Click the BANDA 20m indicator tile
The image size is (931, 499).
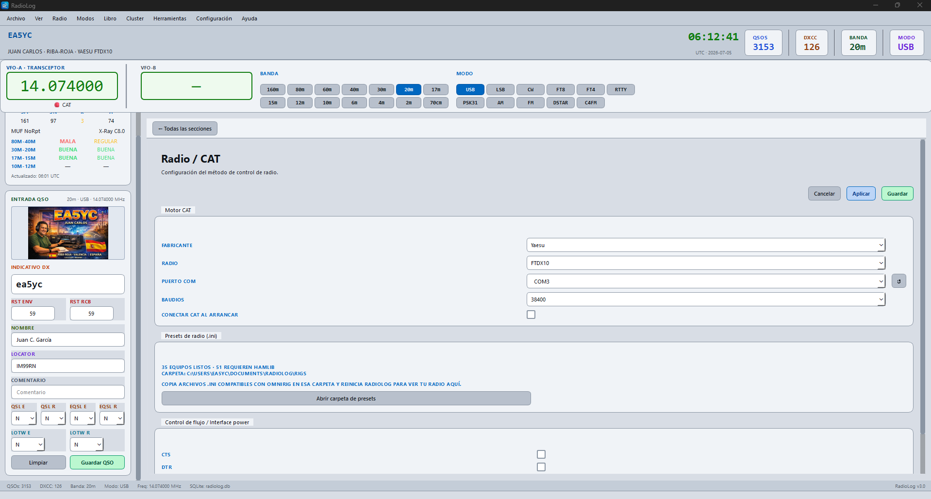click(859, 43)
